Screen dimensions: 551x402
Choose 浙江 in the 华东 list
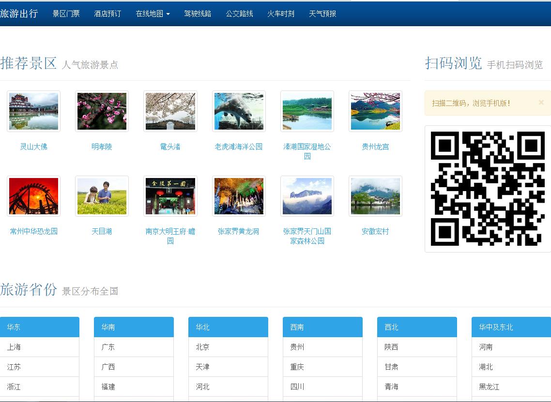tap(40, 387)
